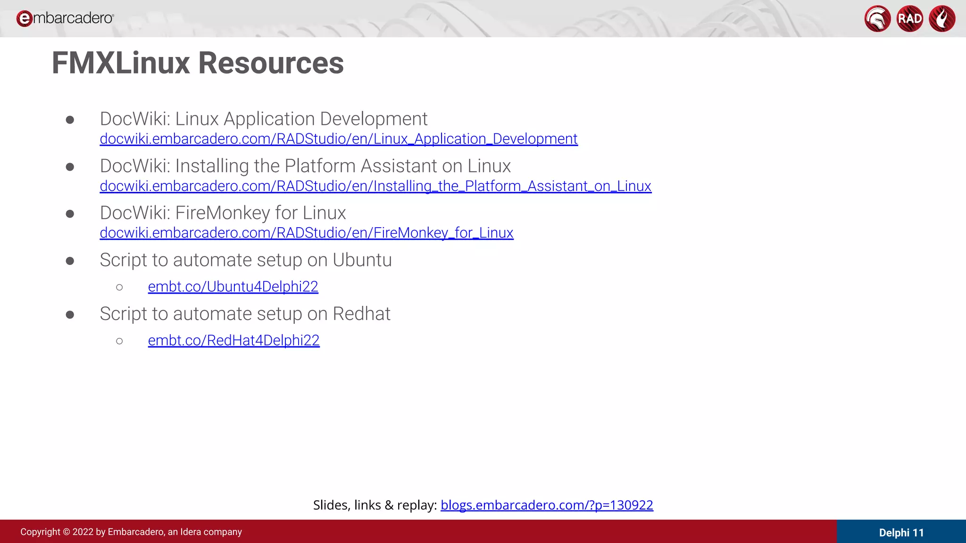Viewport: 966px width, 543px height.
Task: Click 'DocWiki: Linux Application Development' text
Action: (264, 119)
